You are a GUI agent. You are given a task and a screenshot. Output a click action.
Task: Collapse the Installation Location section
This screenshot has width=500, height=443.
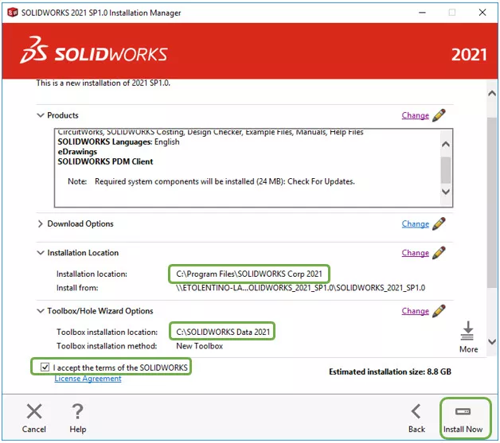(x=41, y=253)
